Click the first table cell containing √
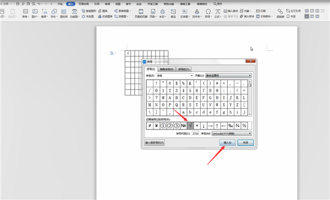The image size is (330, 200). tap(128, 53)
